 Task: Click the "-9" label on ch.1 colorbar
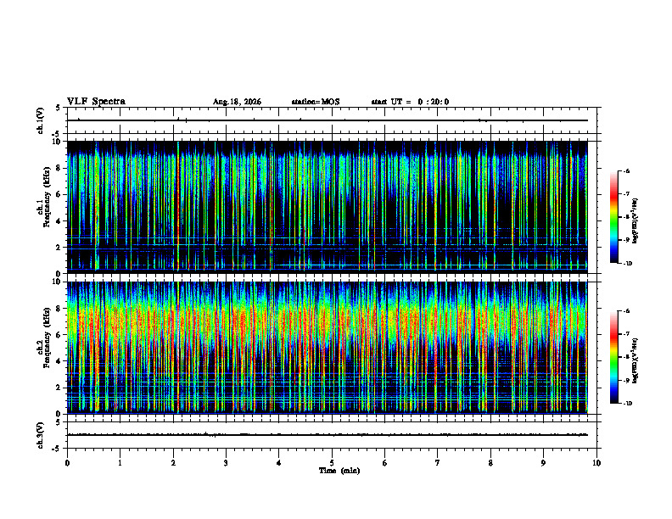click(626, 240)
